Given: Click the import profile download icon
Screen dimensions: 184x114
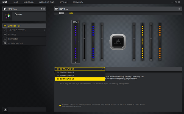Looking at the screenshot, I should coord(5,109).
